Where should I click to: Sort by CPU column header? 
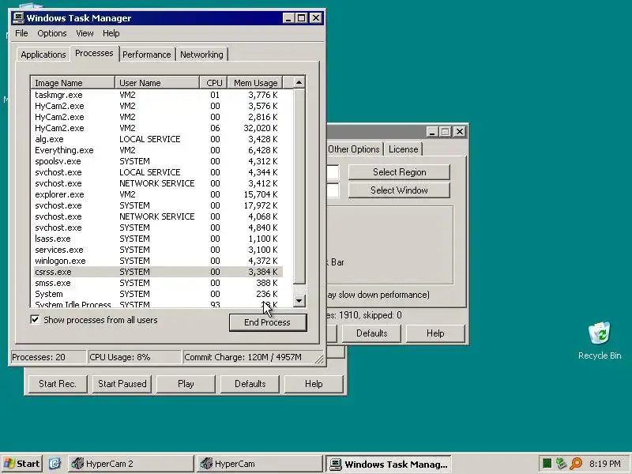(213, 83)
